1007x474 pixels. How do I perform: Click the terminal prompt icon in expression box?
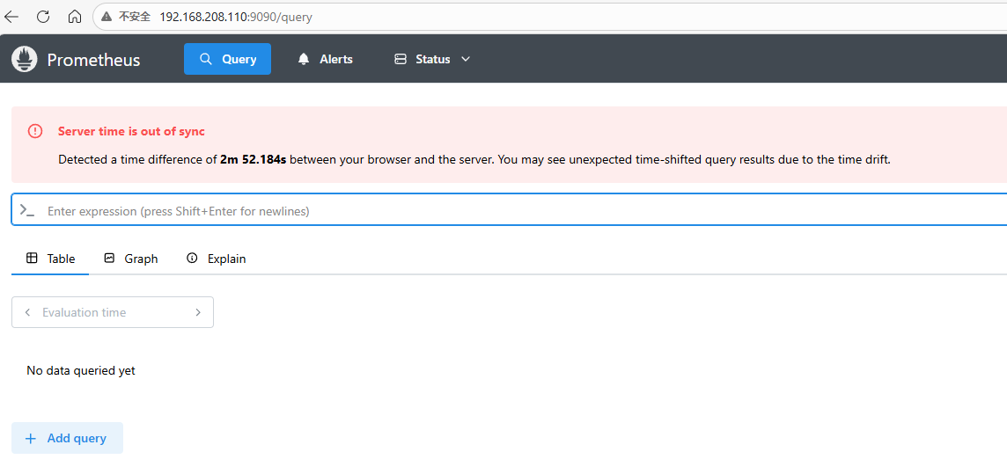[x=27, y=210]
